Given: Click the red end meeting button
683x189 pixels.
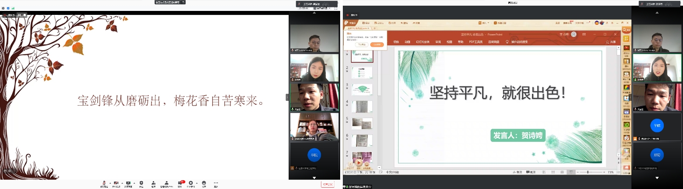Looking at the screenshot, I should [x=328, y=184].
